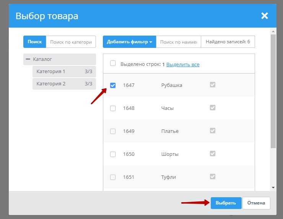This screenshot has height=219, width=283.
Task: Click the Поиск button
Action: click(35, 42)
